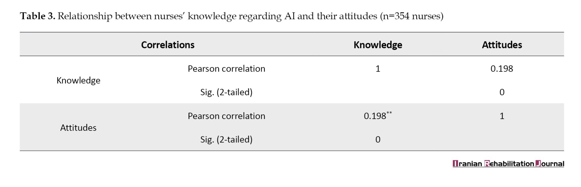
Task: Click the 0 significance under Attitudes column
Action: [x=502, y=92]
